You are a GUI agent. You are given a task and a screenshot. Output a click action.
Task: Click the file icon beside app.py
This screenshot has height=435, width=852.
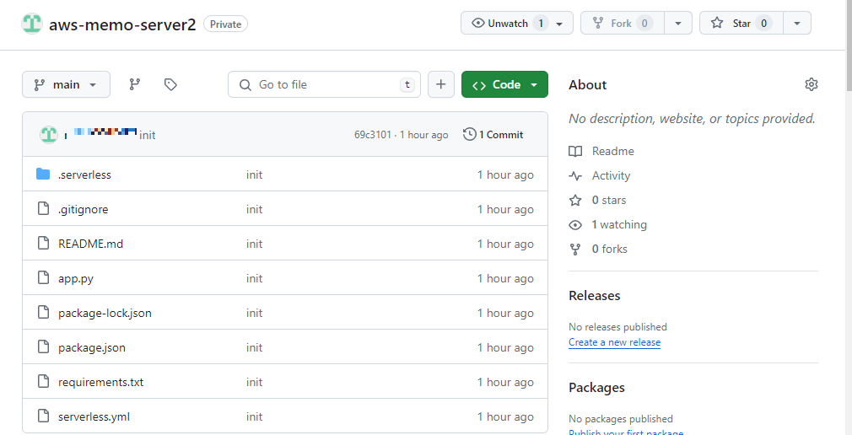pyautogui.click(x=44, y=278)
